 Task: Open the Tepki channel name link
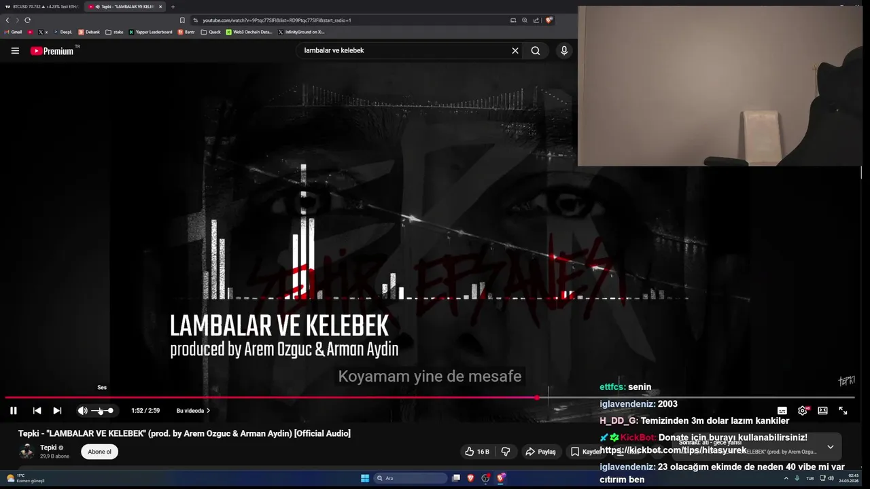tap(48, 448)
